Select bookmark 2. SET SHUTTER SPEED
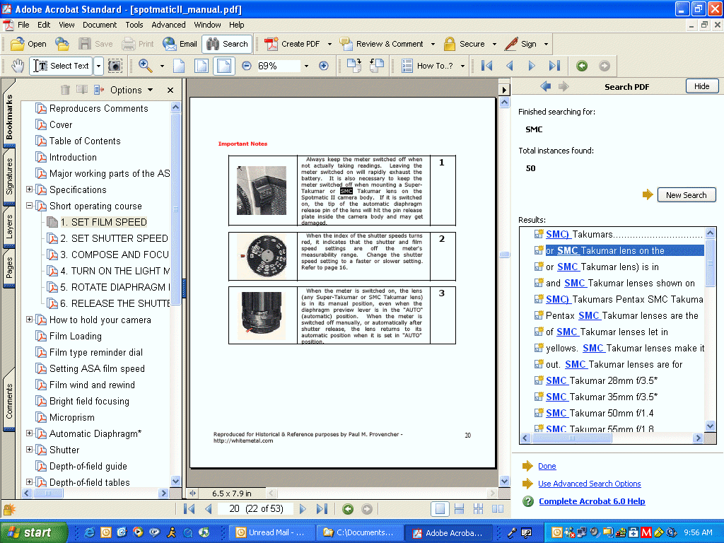The height and width of the screenshot is (543, 724). 114,238
